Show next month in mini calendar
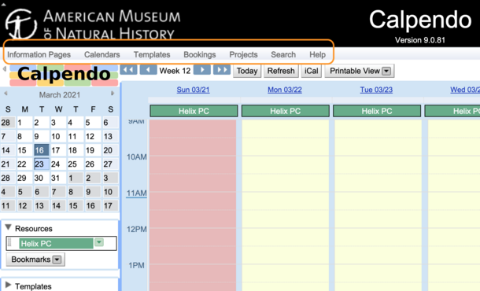This screenshot has width=480, height=291. (x=113, y=94)
